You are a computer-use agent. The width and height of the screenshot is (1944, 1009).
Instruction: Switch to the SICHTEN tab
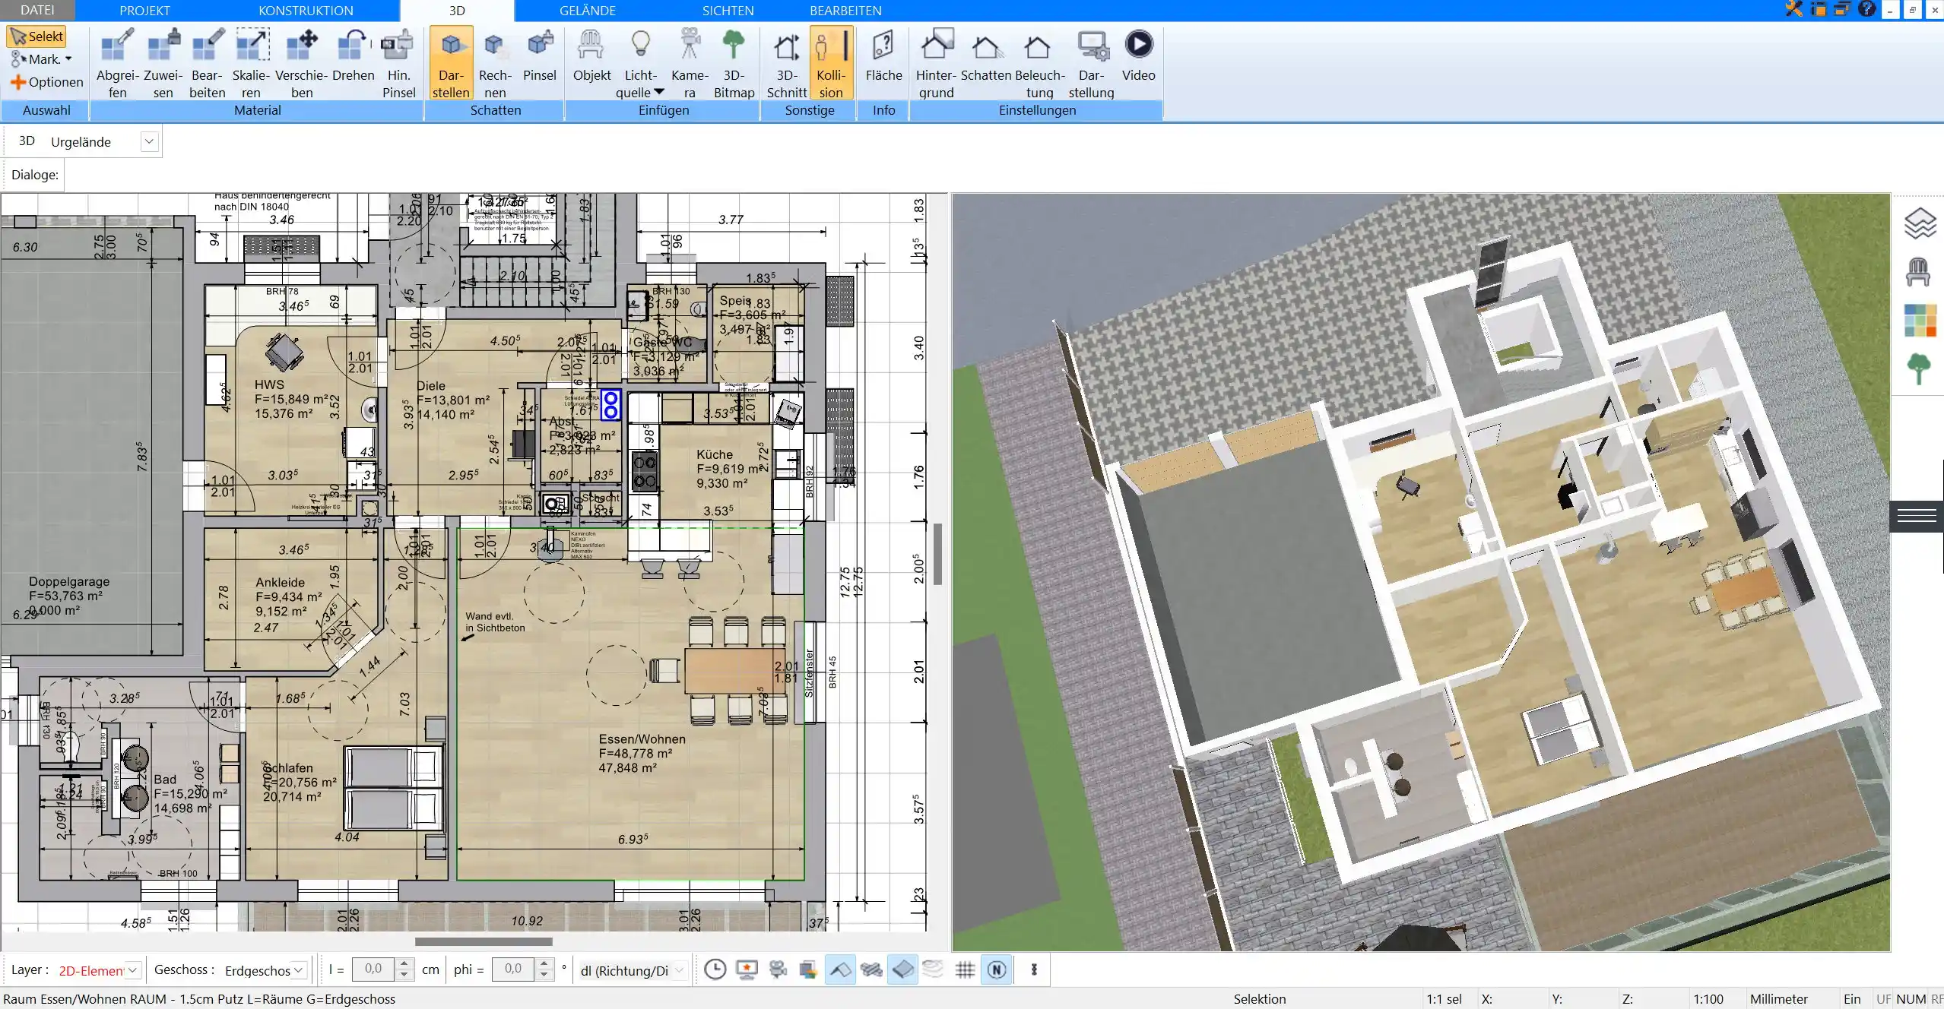(x=728, y=11)
